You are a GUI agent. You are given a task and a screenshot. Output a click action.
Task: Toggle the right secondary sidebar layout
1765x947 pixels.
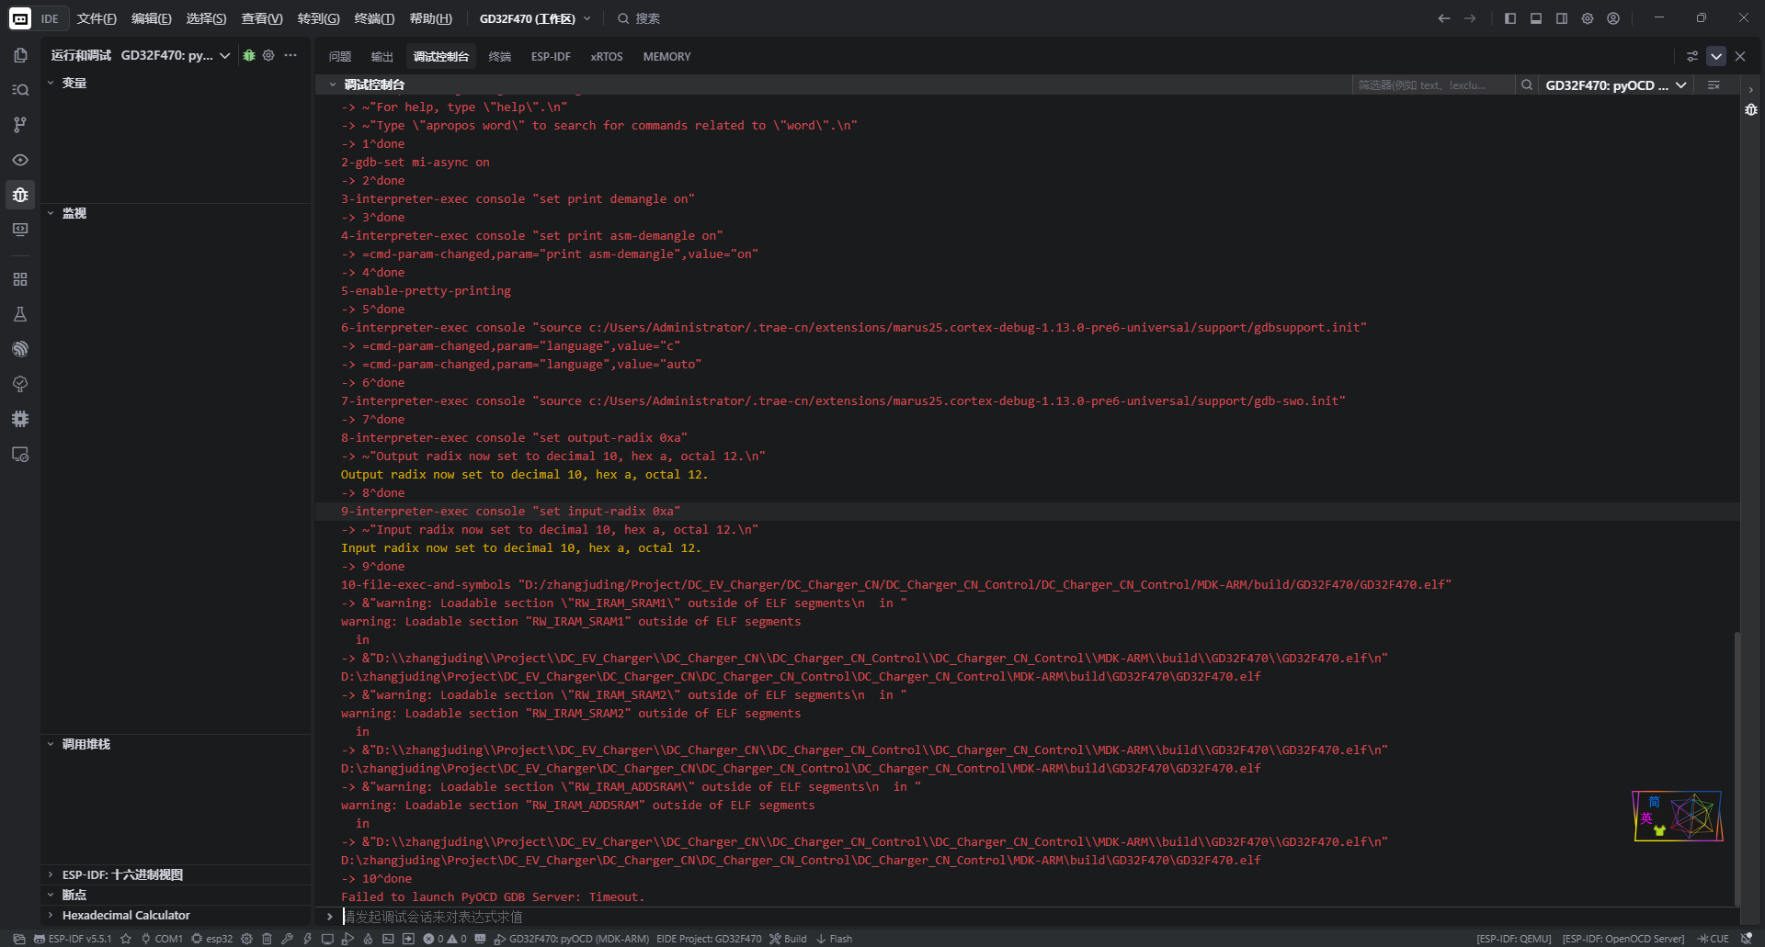tap(1562, 18)
